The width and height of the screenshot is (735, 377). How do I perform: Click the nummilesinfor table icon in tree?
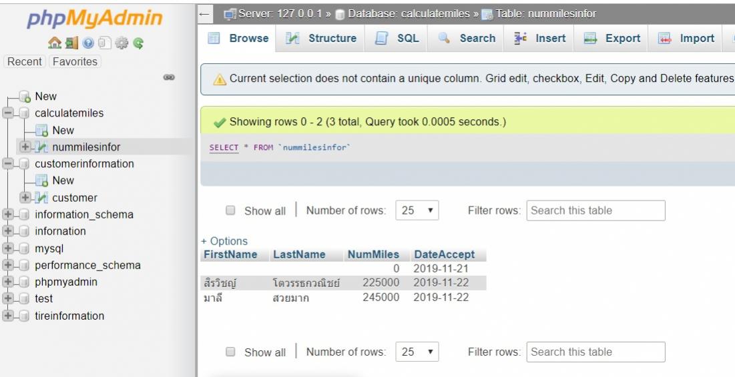pos(41,147)
